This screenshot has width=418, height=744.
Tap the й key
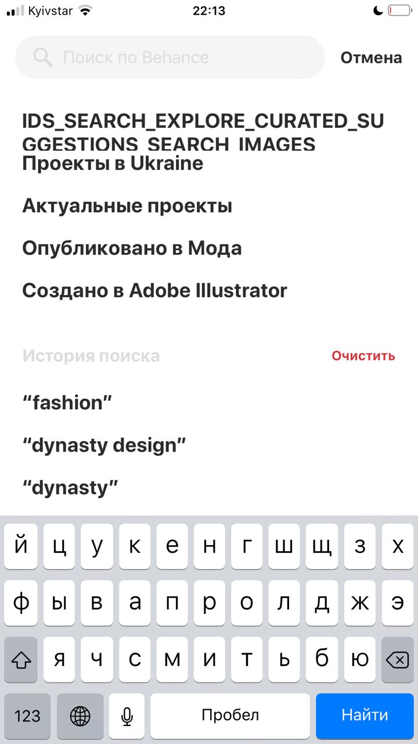click(21, 547)
